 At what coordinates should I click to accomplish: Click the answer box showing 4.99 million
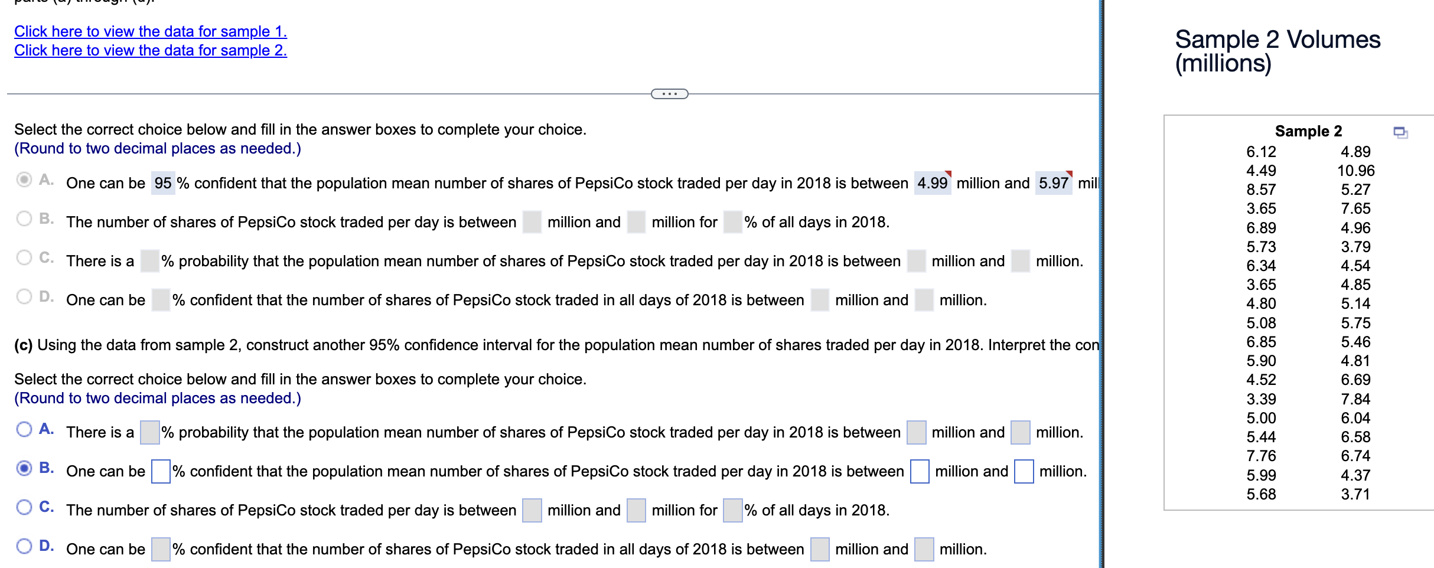pyautogui.click(x=934, y=184)
